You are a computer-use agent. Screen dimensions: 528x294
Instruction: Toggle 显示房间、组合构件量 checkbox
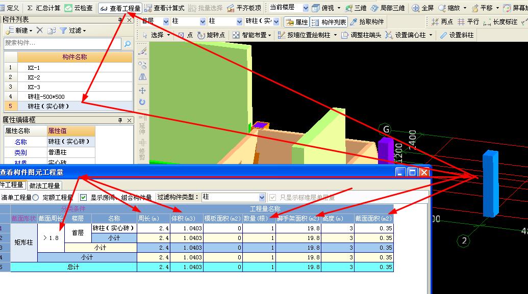pyautogui.click(x=83, y=198)
